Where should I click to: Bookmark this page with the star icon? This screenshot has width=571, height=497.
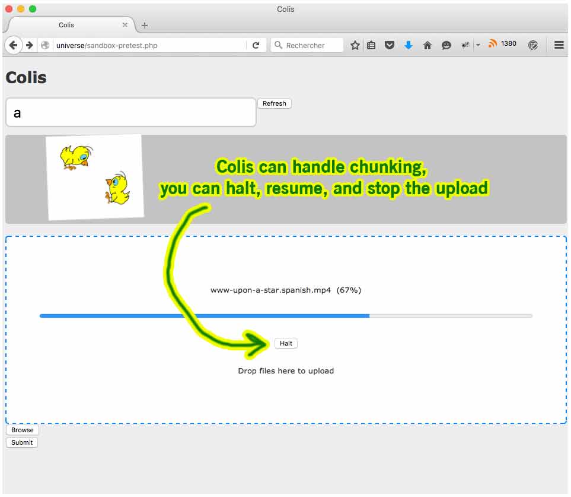coord(355,45)
